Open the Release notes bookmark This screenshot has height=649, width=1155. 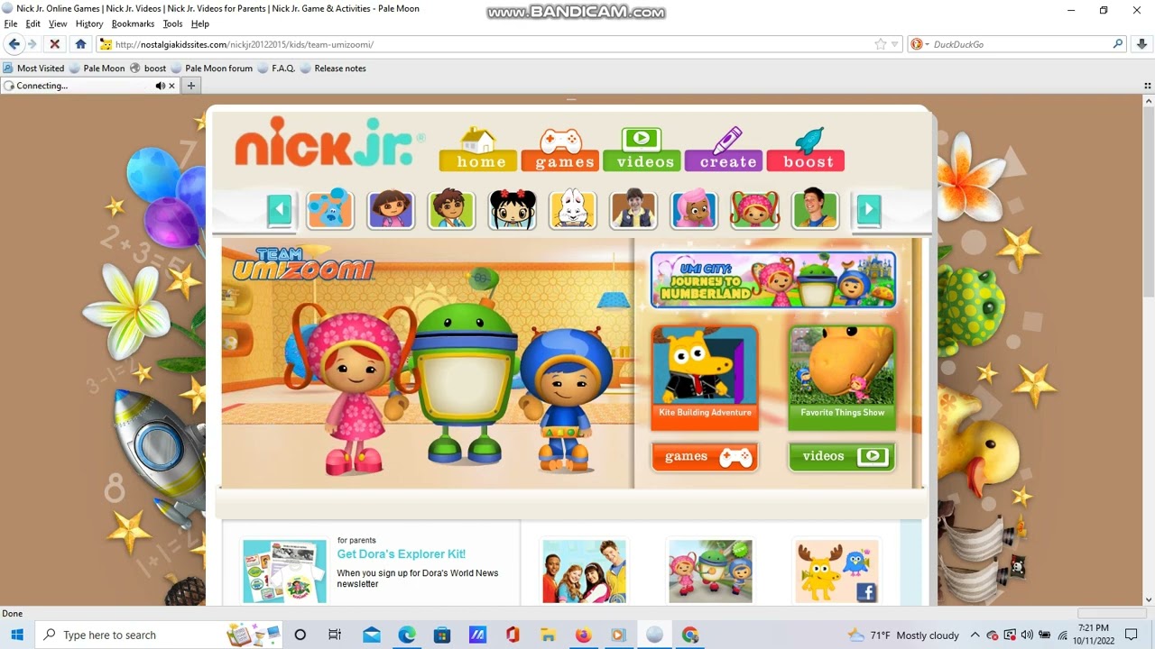(333, 68)
